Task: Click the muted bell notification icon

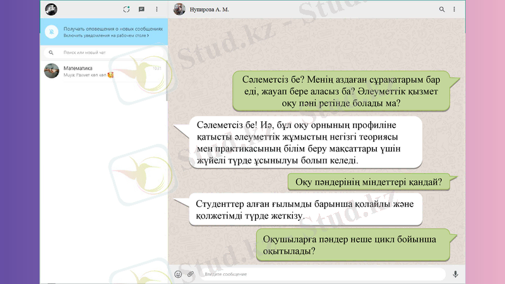Action: pos(52,32)
